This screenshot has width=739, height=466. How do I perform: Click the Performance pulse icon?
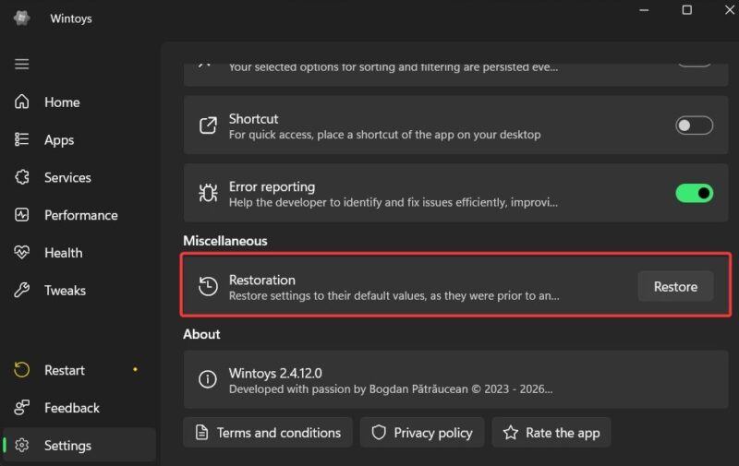click(x=21, y=215)
